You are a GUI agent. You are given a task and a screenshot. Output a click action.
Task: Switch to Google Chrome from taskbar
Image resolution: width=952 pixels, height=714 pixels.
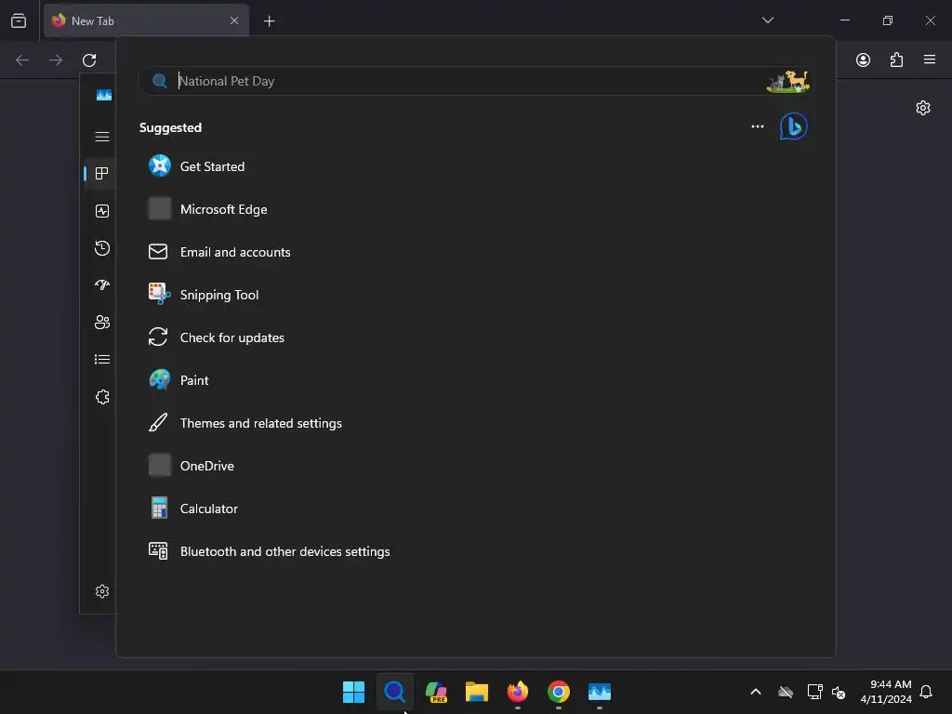559,692
